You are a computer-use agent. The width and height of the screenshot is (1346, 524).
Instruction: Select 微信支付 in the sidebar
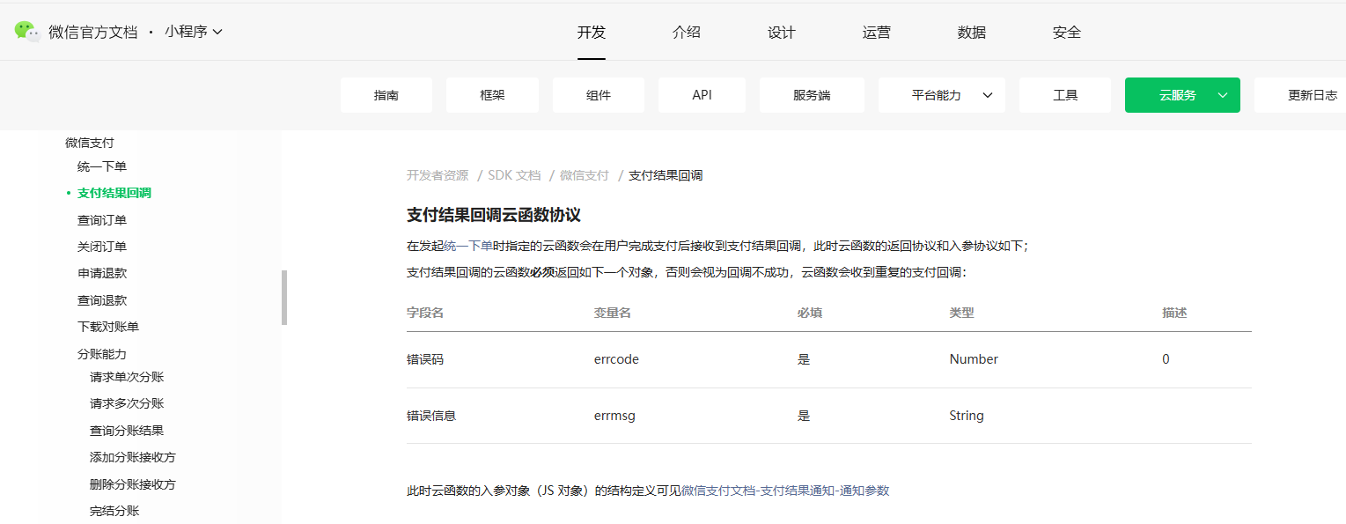(x=90, y=143)
